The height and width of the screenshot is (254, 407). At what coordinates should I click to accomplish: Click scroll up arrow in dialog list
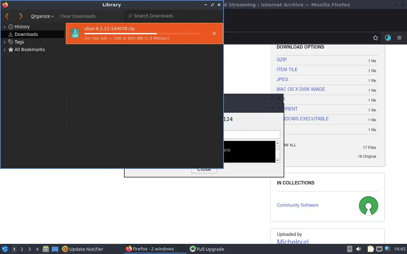coord(278,144)
